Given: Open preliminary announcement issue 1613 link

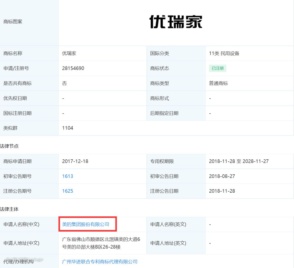Looking at the screenshot, I should (x=68, y=176).
